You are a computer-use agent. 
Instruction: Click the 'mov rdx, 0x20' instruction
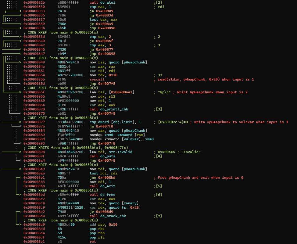point(103,75)
